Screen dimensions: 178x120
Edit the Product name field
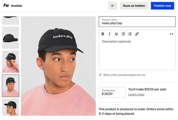tap(137, 23)
